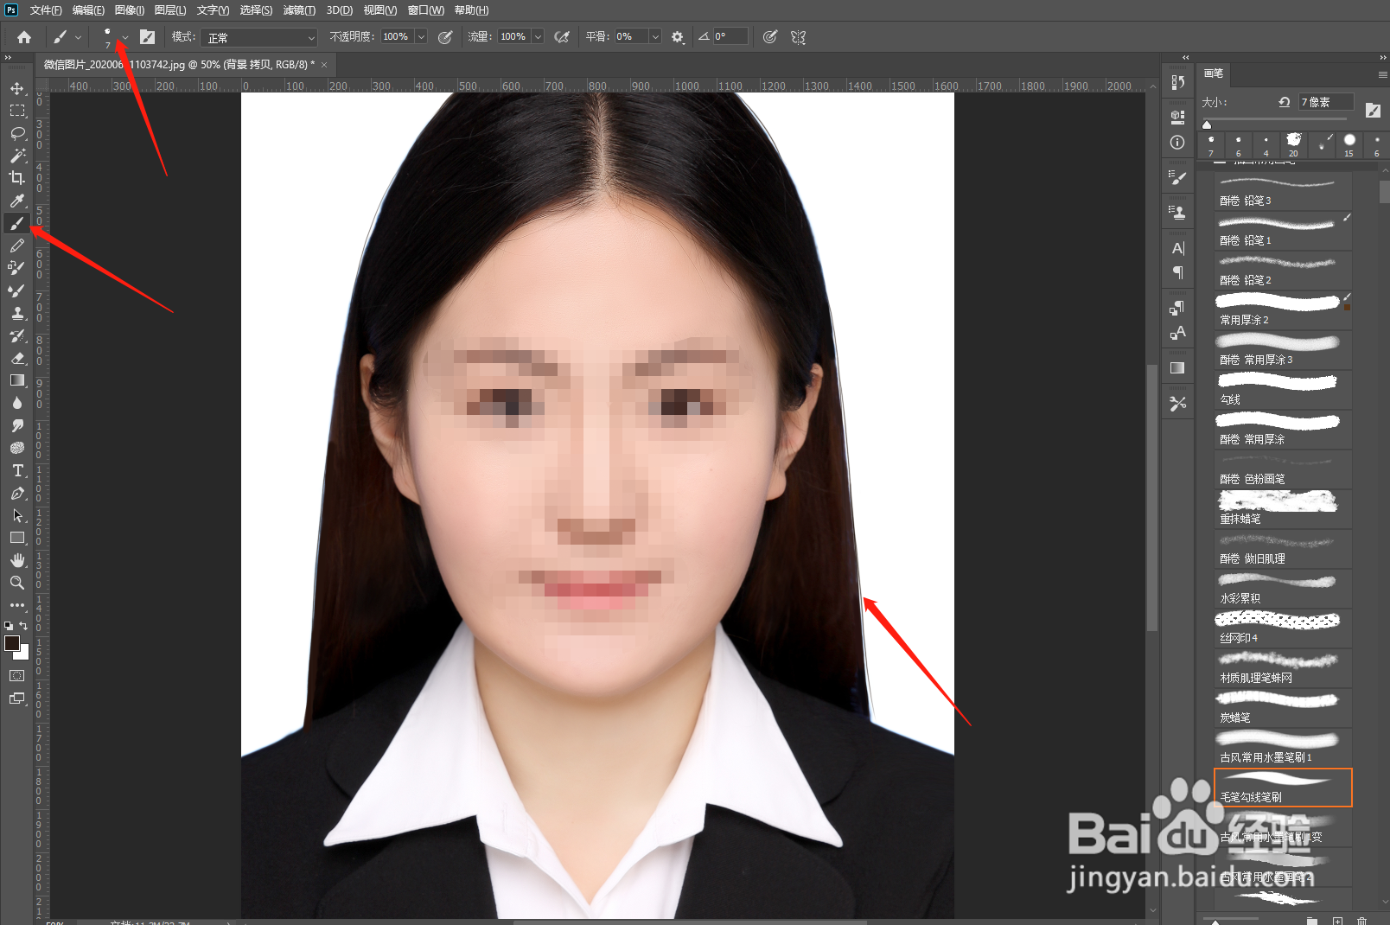Select the Hand tool
This screenshot has width=1390, height=925.
(17, 560)
